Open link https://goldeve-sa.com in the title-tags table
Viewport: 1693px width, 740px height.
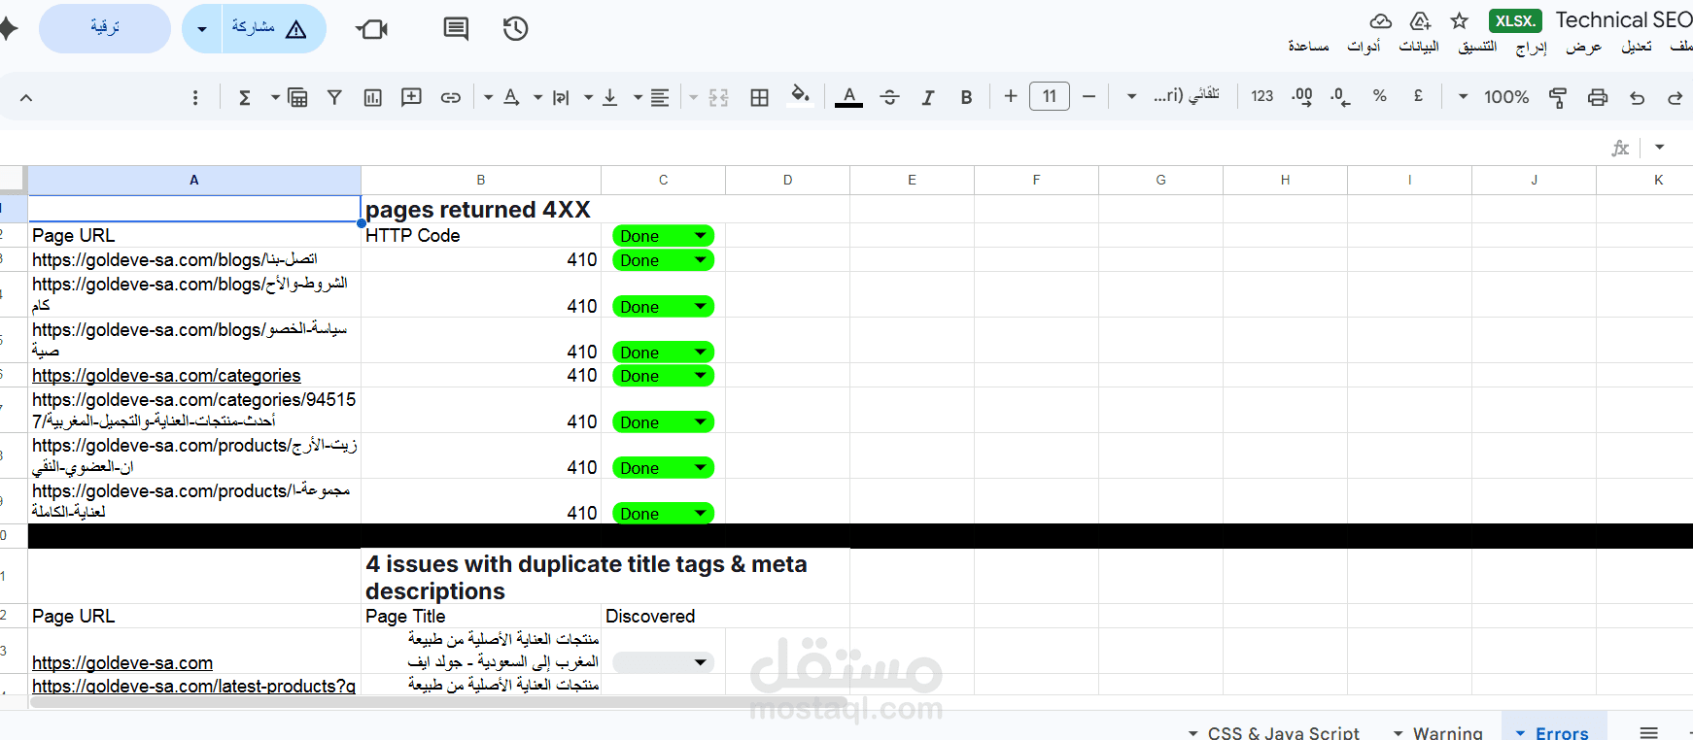pyautogui.click(x=122, y=663)
